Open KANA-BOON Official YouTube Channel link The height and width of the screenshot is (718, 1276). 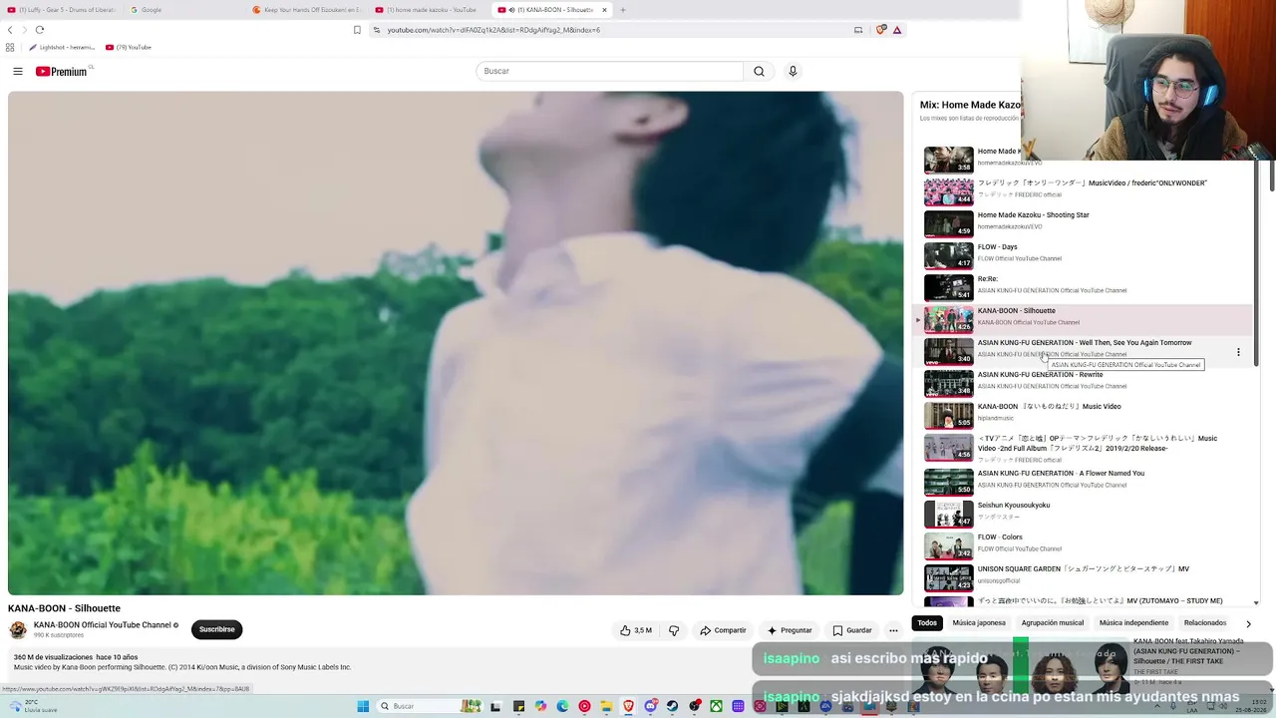(103, 625)
